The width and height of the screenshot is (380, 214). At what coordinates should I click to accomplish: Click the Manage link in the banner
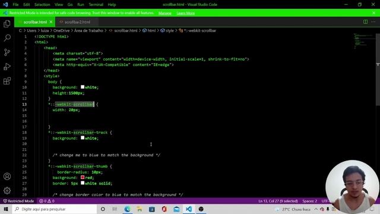pos(165,13)
